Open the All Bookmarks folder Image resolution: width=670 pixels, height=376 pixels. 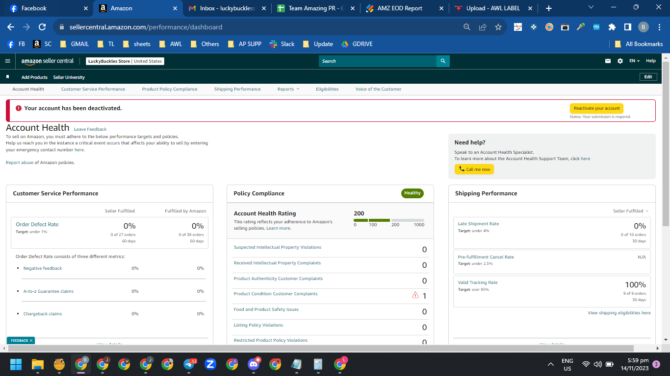[x=639, y=44]
